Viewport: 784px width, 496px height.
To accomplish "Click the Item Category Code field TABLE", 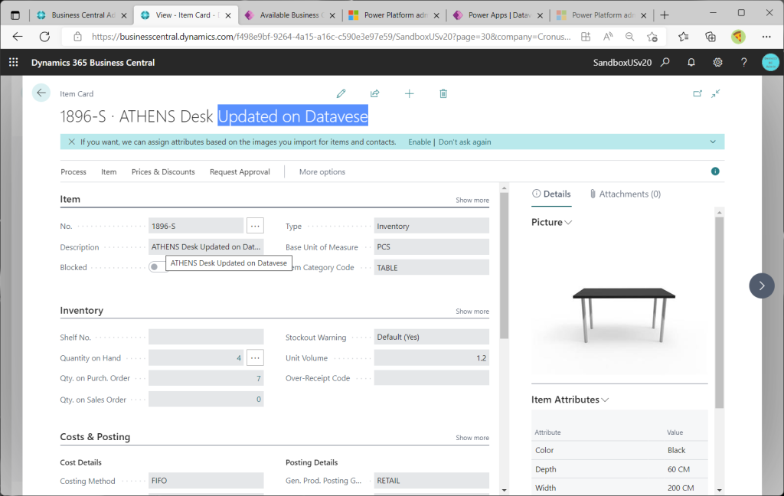I will coord(432,267).
